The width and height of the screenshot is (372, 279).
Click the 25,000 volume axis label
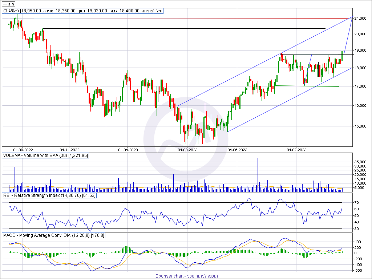(361, 170)
